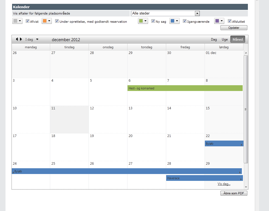Click calendar scrollbar down arrow
The image size is (269, 211).
coord(246,187)
